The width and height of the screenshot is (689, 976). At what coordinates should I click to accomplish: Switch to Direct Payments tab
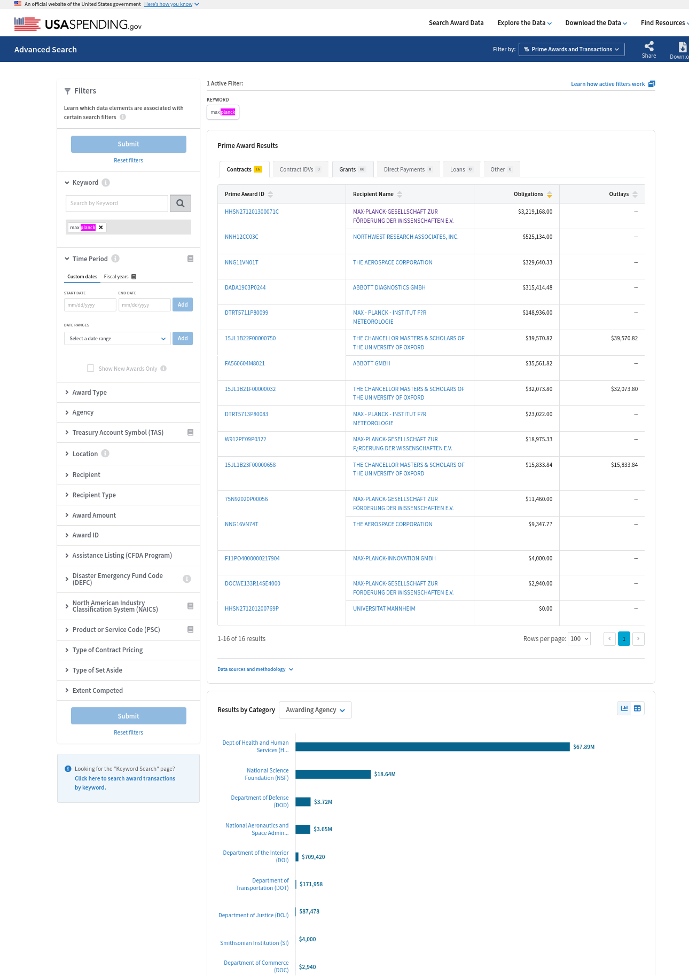tap(408, 169)
